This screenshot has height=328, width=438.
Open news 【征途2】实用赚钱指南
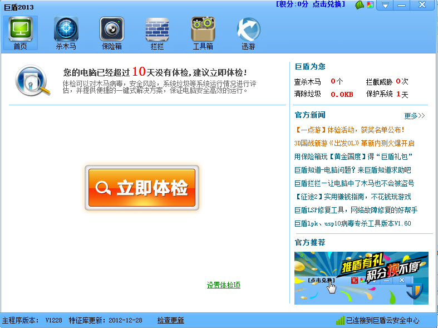tap(353, 197)
